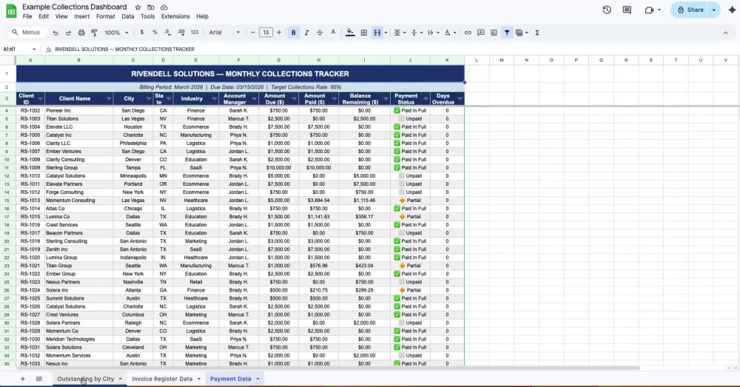Open the Google Sheets home icon
The height and width of the screenshot is (387, 740).
point(11,11)
